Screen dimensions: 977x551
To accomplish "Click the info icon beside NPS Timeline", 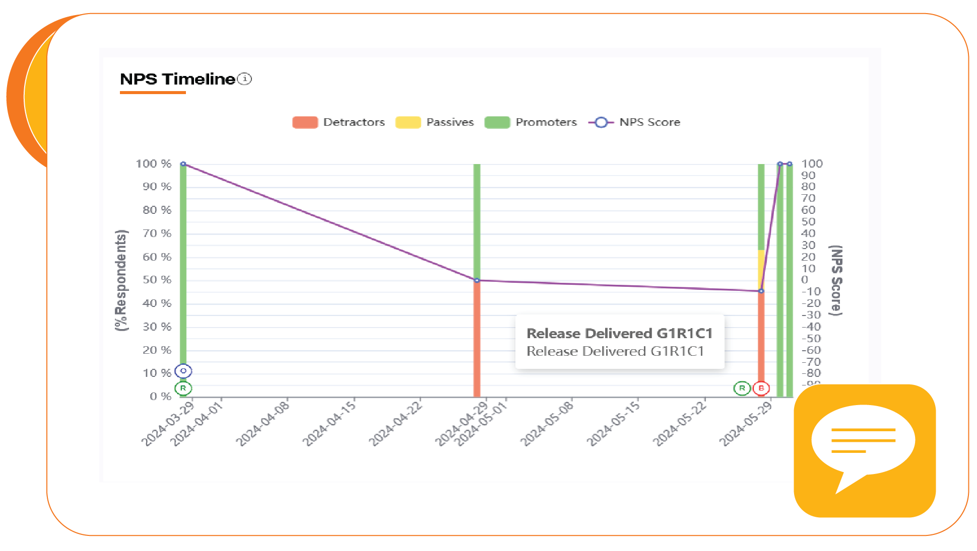I will click(244, 79).
